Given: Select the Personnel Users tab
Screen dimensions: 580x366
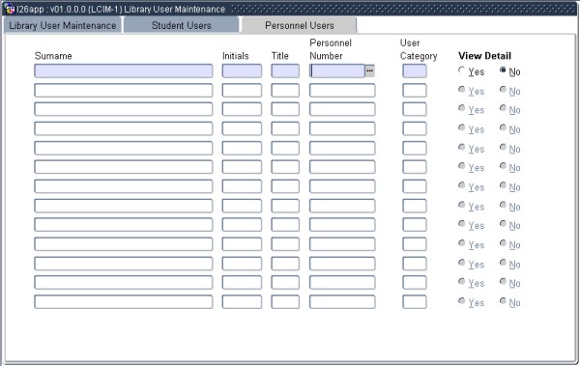Looking at the screenshot, I should click(x=300, y=25).
